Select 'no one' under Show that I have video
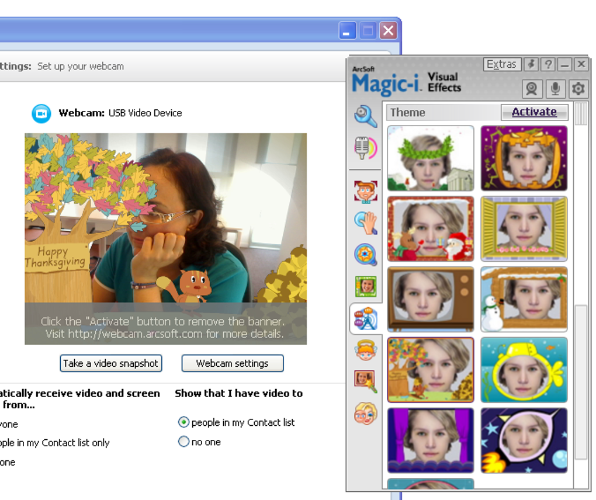Viewport: 596px width, 500px height. (183, 442)
